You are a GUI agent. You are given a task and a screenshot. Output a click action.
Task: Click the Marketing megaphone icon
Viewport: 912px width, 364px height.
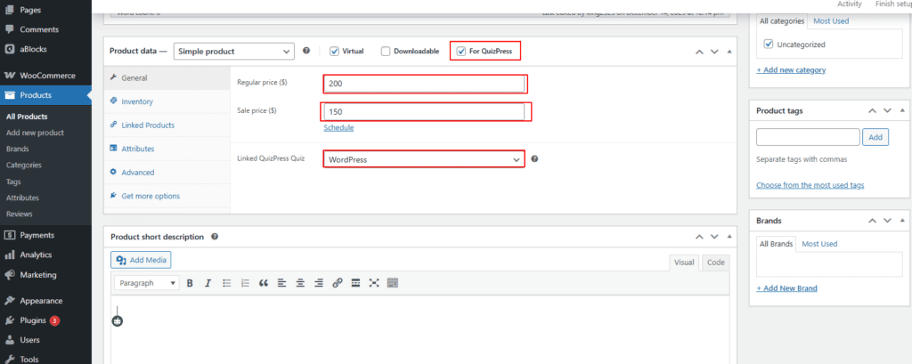9,274
